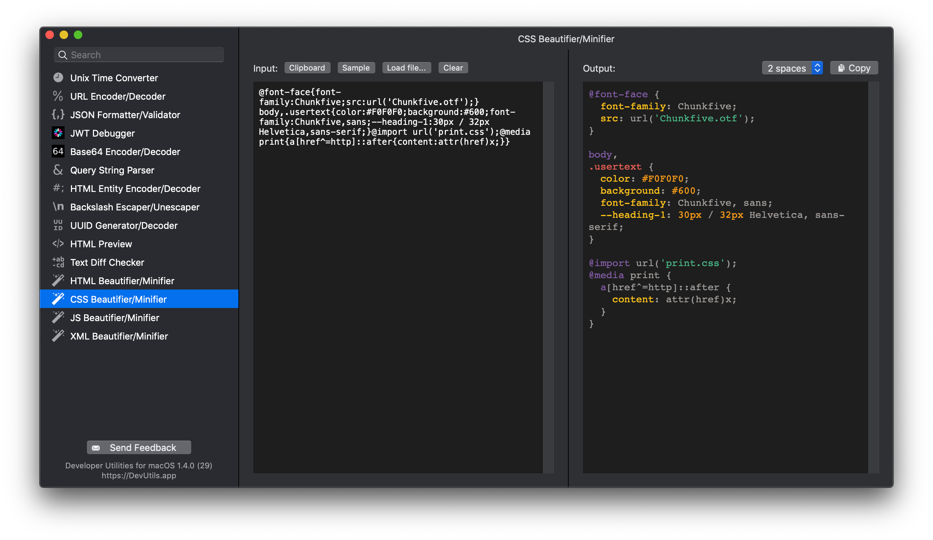Click the Base64 '64' icon
The image size is (933, 540).
[x=58, y=151]
